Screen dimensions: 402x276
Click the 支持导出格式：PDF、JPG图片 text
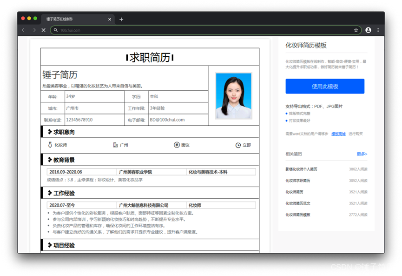click(x=314, y=106)
